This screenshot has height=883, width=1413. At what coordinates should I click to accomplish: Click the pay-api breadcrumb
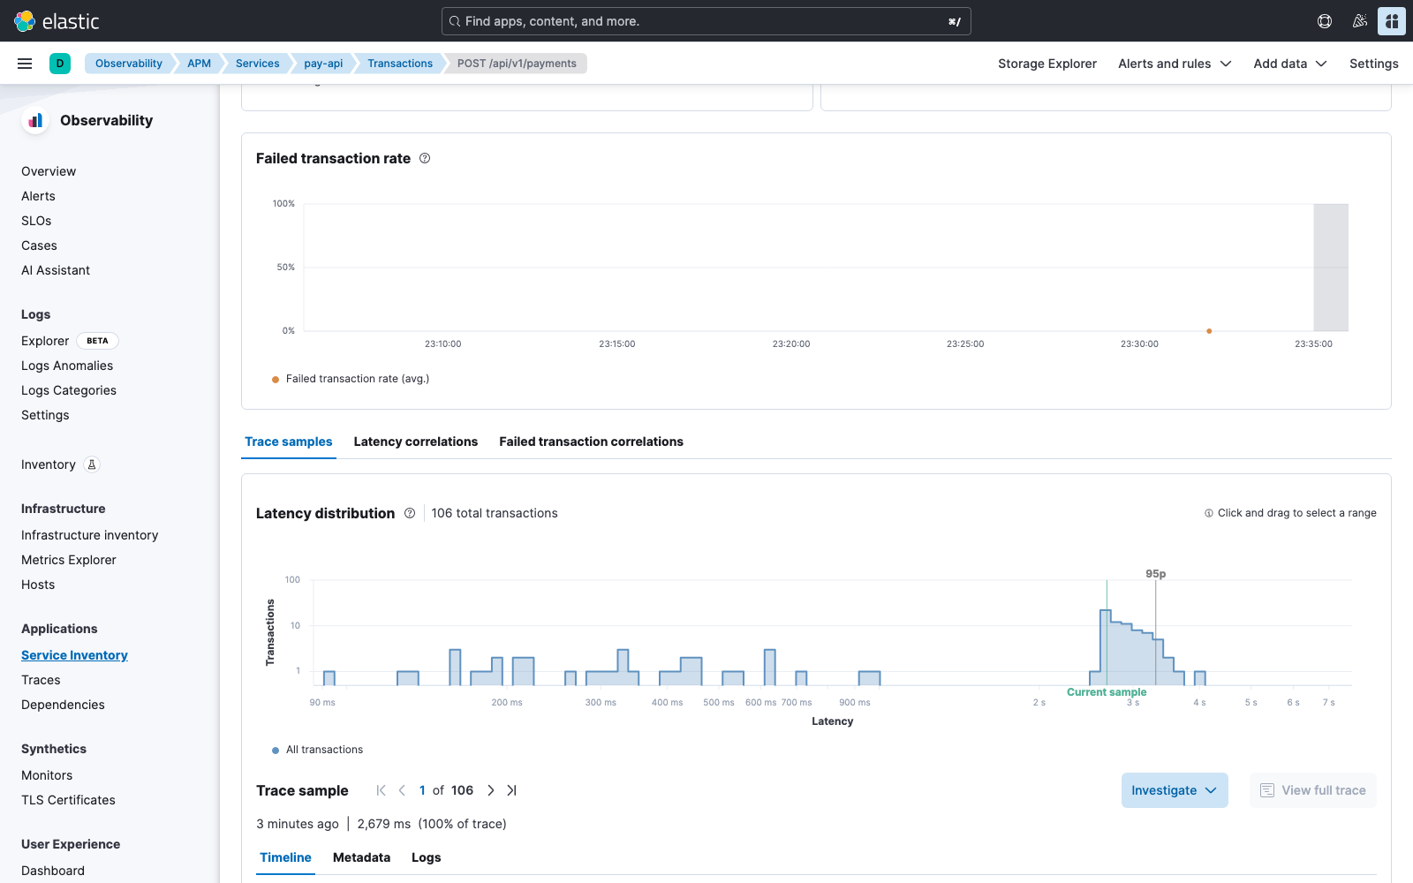tap(323, 64)
